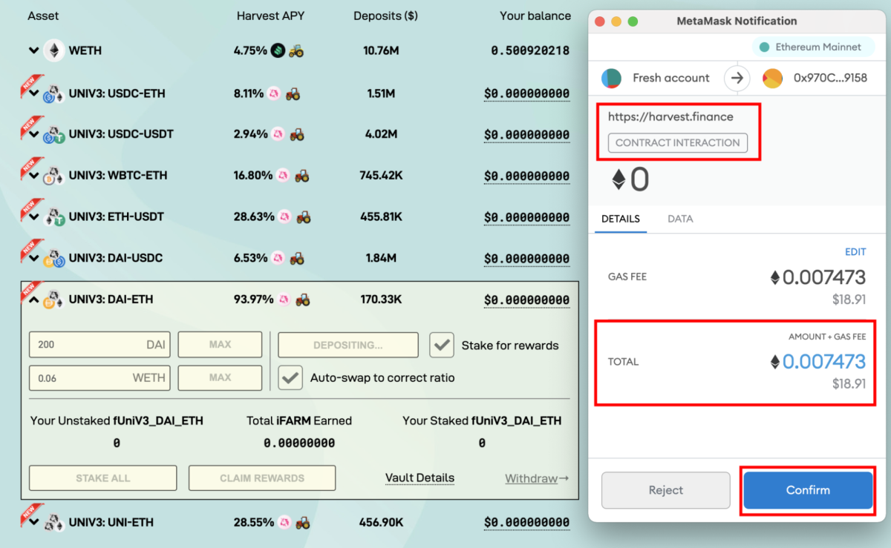Collapse the UNIV3: DAI-ETH vault row
Viewport: 891px width, 548px height.
point(33,300)
